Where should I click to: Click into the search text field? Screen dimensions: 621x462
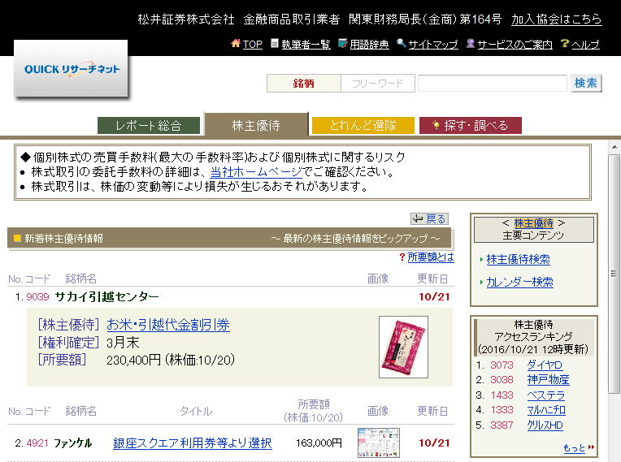[x=492, y=83]
